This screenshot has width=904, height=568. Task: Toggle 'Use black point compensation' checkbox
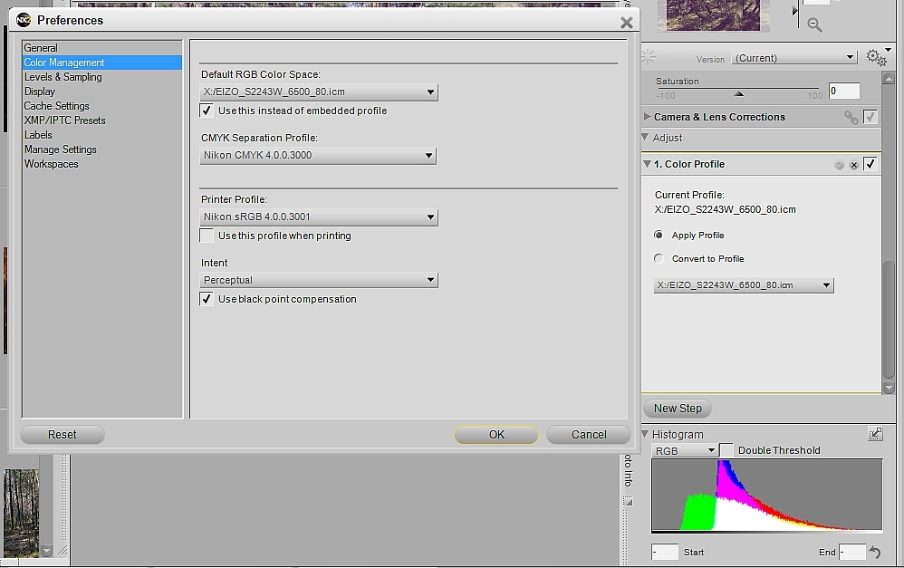pos(207,299)
